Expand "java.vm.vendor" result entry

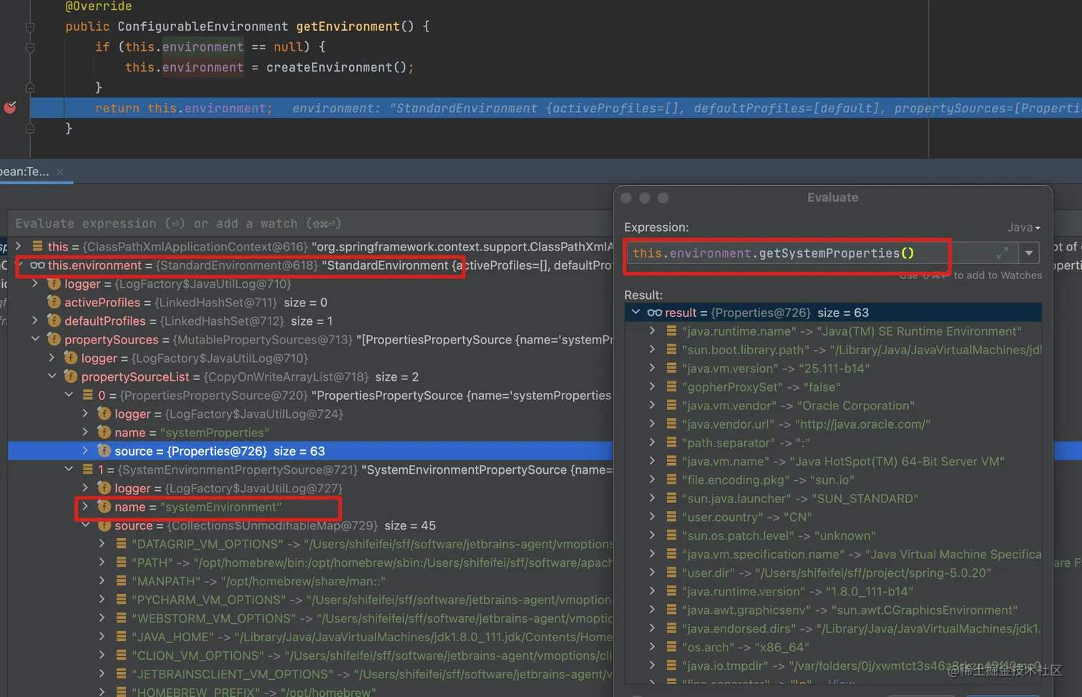[652, 405]
